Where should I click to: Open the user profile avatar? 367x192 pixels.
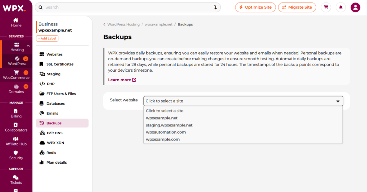[x=355, y=7]
